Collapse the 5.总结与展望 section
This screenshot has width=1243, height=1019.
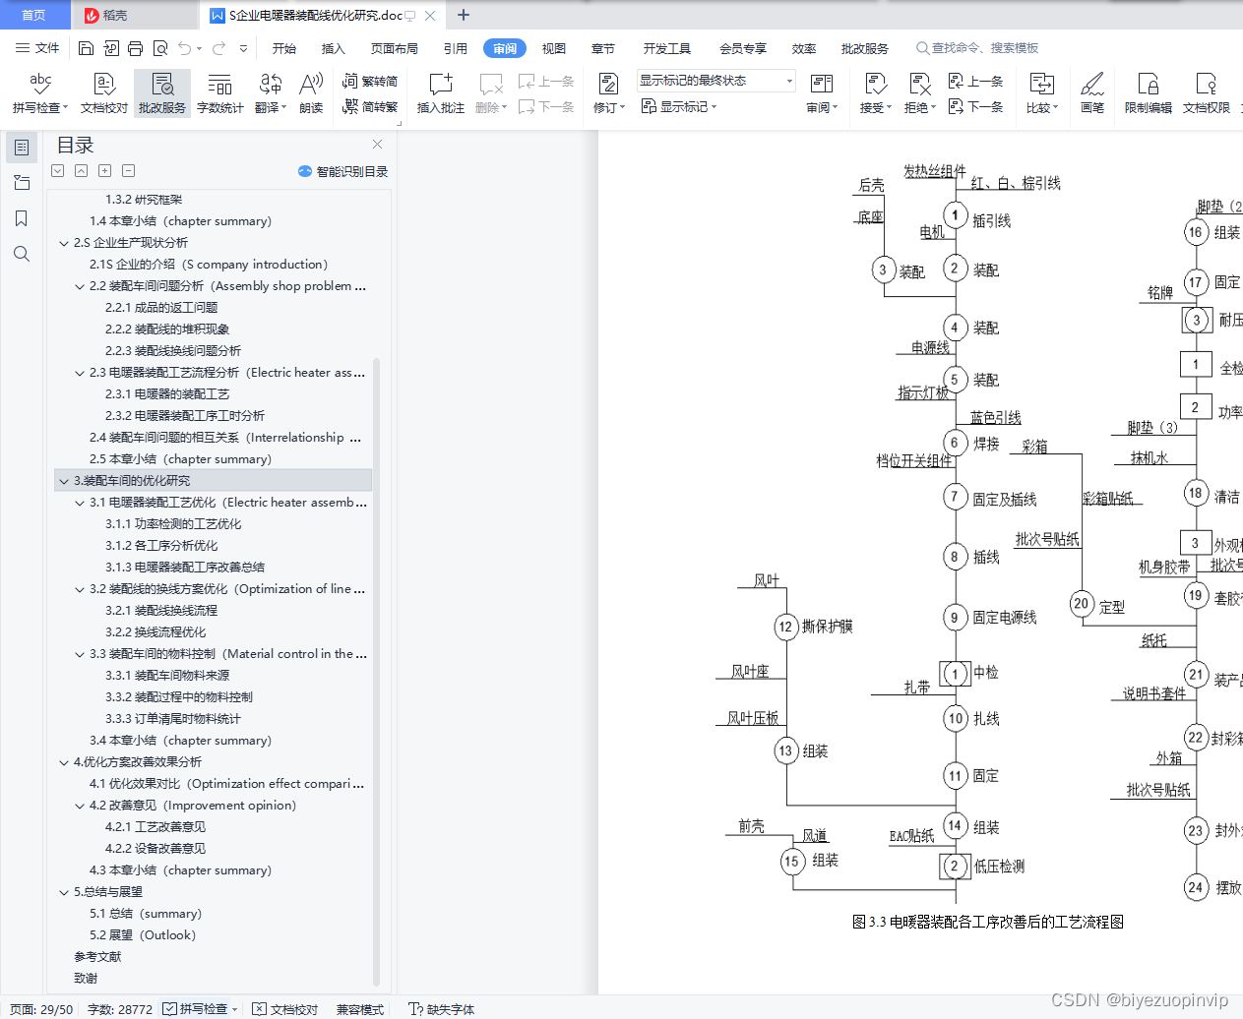[x=64, y=892]
